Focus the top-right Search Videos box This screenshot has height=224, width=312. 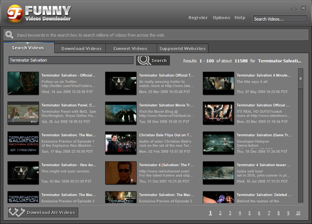280,19
